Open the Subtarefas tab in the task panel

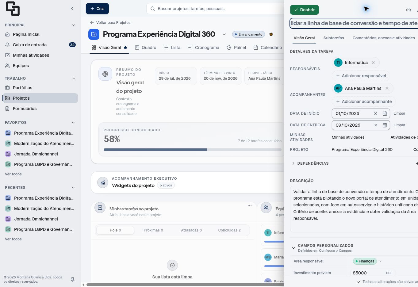[x=334, y=38]
